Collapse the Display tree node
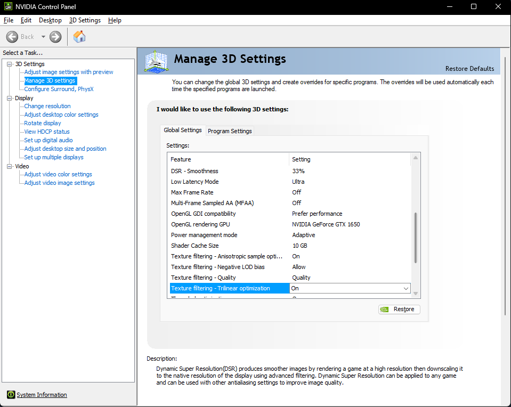511x407 pixels. [x=10, y=98]
